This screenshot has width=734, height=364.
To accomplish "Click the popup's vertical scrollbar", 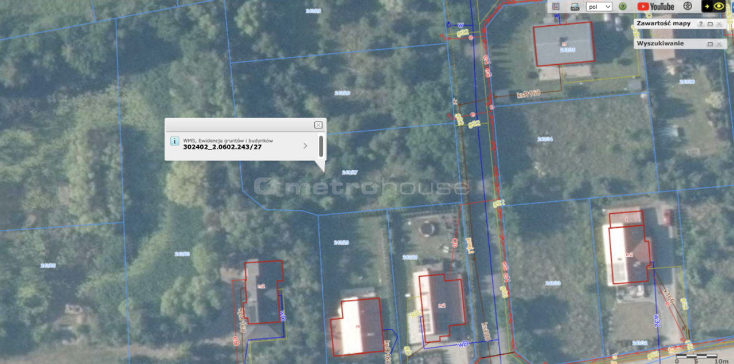I will pos(321,146).
